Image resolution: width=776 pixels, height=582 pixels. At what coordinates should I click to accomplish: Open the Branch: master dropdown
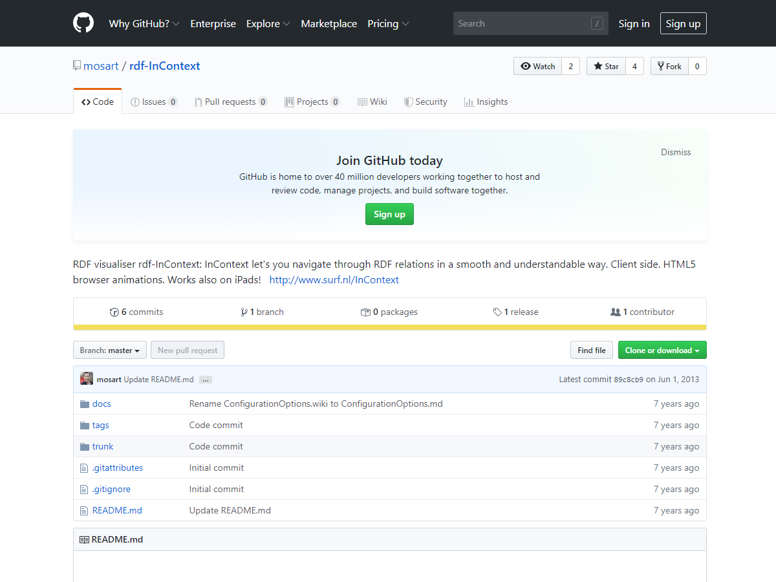tap(110, 350)
